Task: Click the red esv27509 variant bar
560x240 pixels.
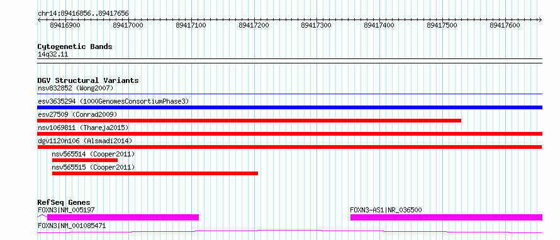Action: [x=249, y=121]
